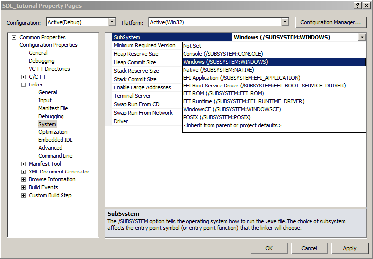Open the Platform dropdown

point(285,22)
